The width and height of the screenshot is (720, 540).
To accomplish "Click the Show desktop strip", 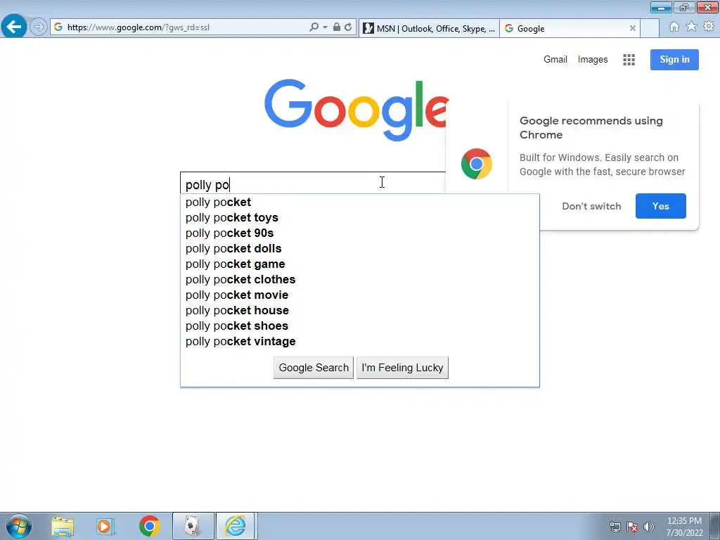I will tap(714, 526).
